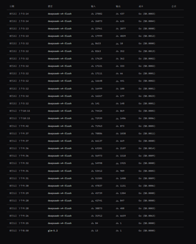
Task: Click the bar icon beside output 625
Action: coord(117,21)
